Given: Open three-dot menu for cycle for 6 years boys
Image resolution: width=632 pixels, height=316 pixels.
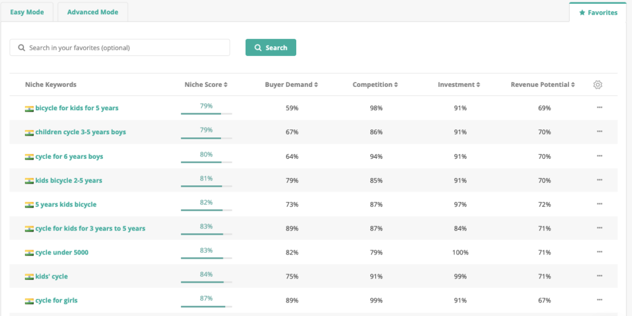Looking at the screenshot, I should pos(599,156).
